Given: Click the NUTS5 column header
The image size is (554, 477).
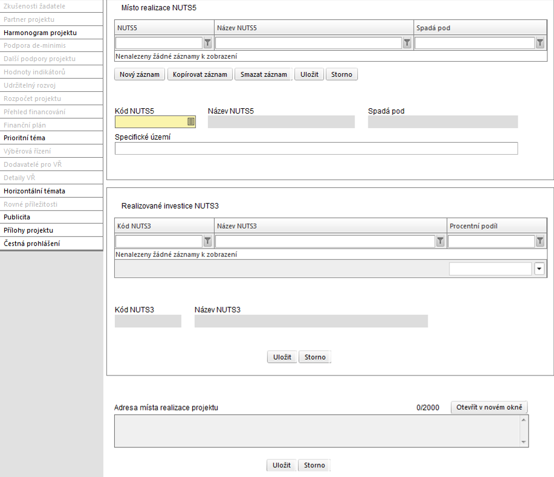Looking at the screenshot, I should (x=165, y=28).
